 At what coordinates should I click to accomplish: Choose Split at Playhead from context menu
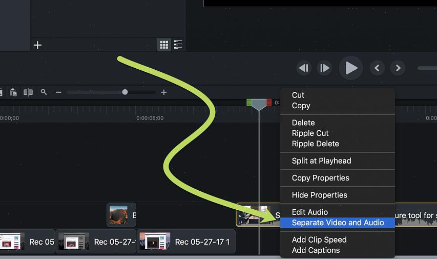[x=321, y=161]
